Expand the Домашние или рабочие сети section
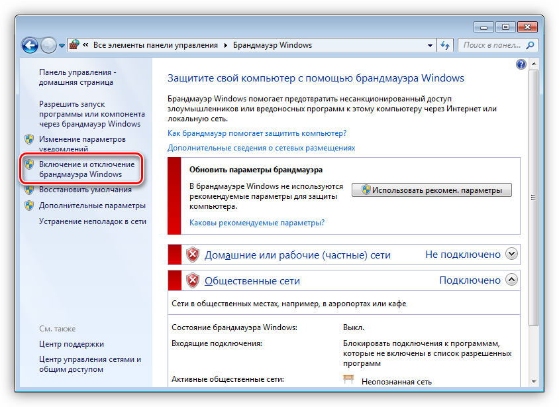 [x=511, y=254]
